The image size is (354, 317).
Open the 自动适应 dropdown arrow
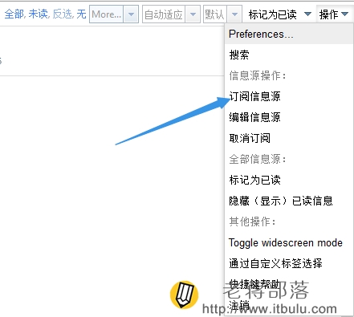click(193, 14)
